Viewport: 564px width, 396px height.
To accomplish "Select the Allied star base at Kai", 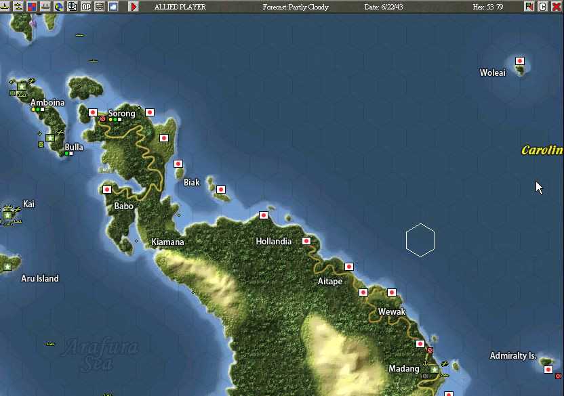I will 7,215.
